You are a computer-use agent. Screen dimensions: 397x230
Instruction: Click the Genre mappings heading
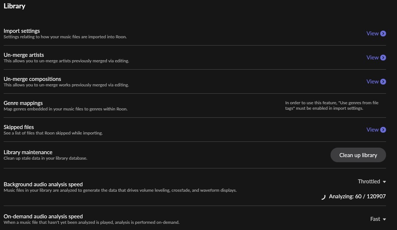[x=23, y=103]
